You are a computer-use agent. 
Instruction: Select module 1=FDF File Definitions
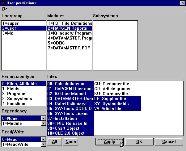[x=70, y=23]
